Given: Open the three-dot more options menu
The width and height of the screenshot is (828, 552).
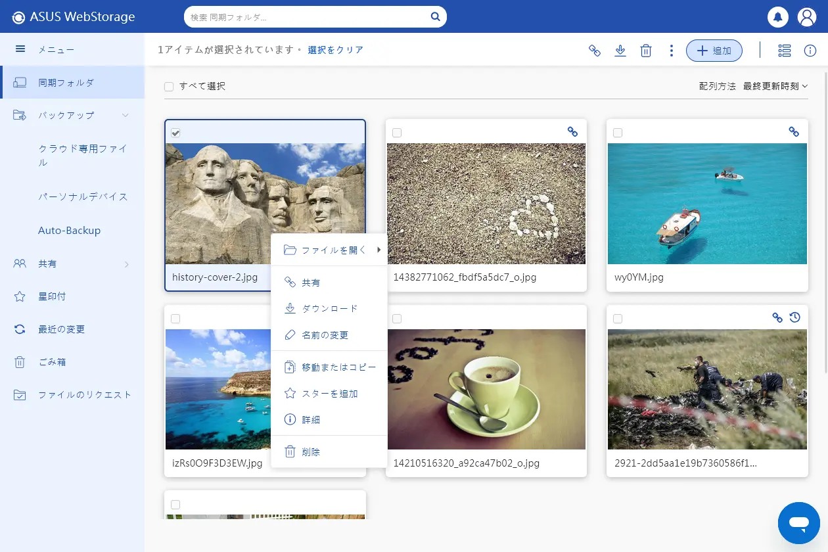Looking at the screenshot, I should coord(671,51).
